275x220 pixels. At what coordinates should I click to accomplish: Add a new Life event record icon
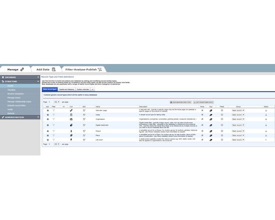tap(47, 140)
